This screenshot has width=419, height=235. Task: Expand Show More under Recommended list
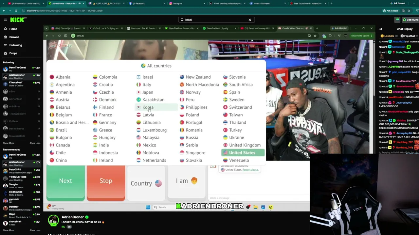9,230
